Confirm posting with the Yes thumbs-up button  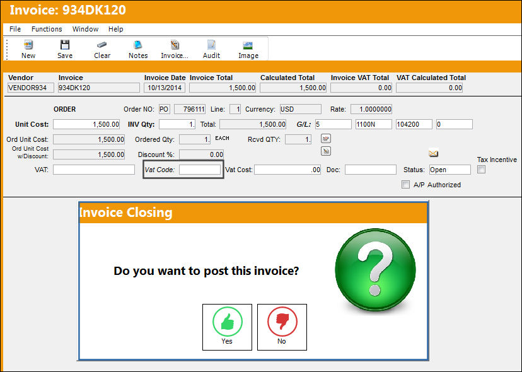point(227,327)
